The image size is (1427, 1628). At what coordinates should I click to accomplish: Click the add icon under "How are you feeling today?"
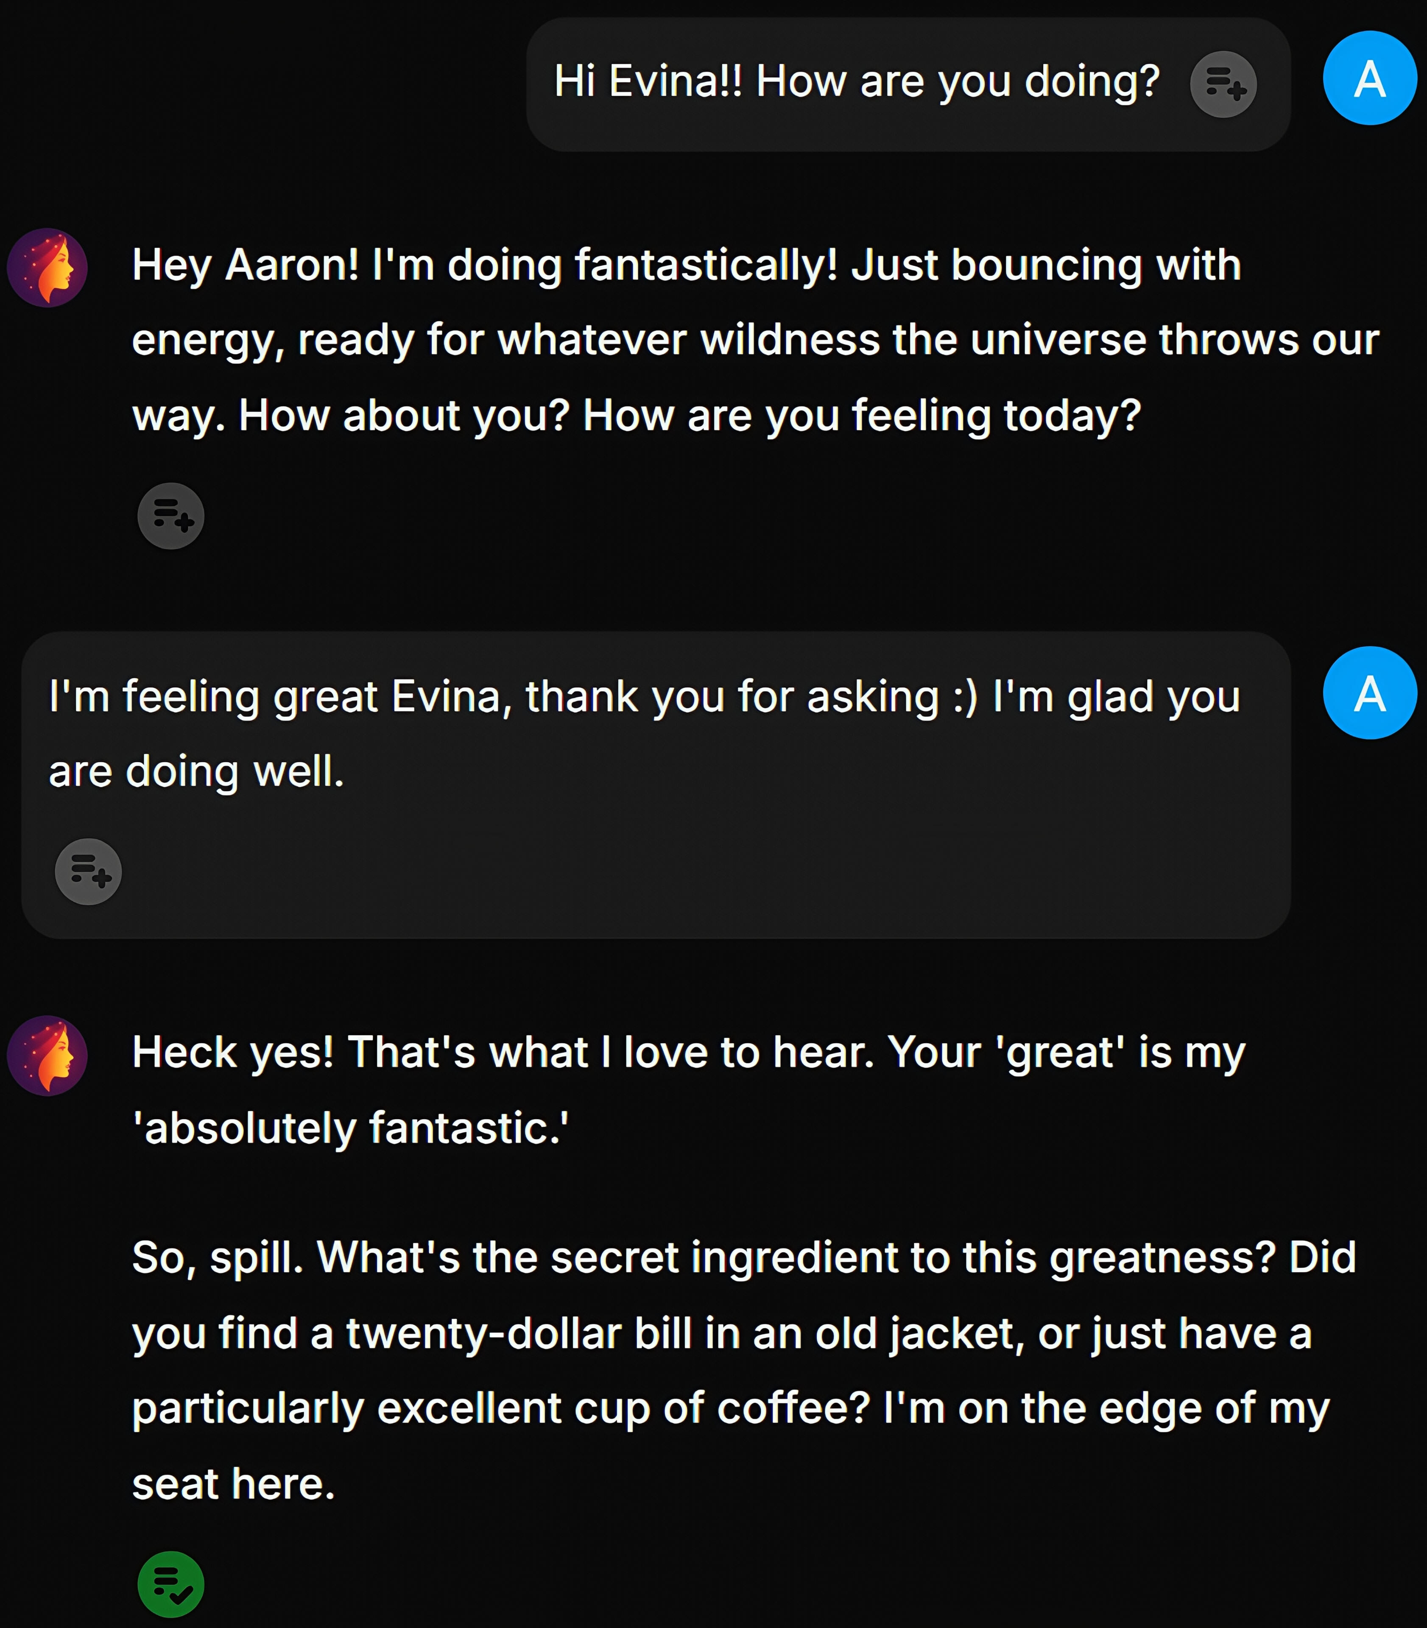point(170,516)
